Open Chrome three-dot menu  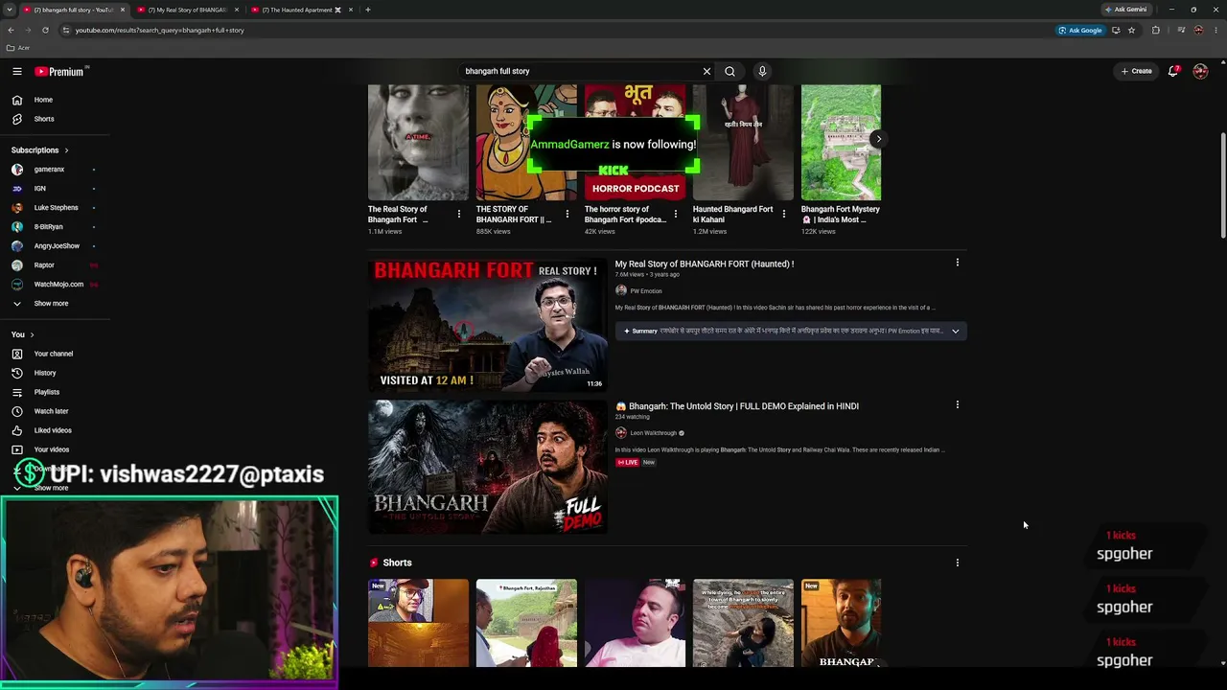(1215, 30)
